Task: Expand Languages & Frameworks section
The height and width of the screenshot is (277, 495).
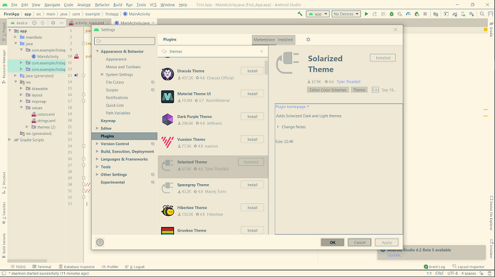Action: [x=97, y=159]
